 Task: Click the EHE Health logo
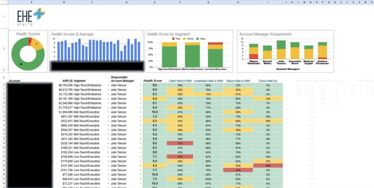pyautogui.click(x=31, y=17)
